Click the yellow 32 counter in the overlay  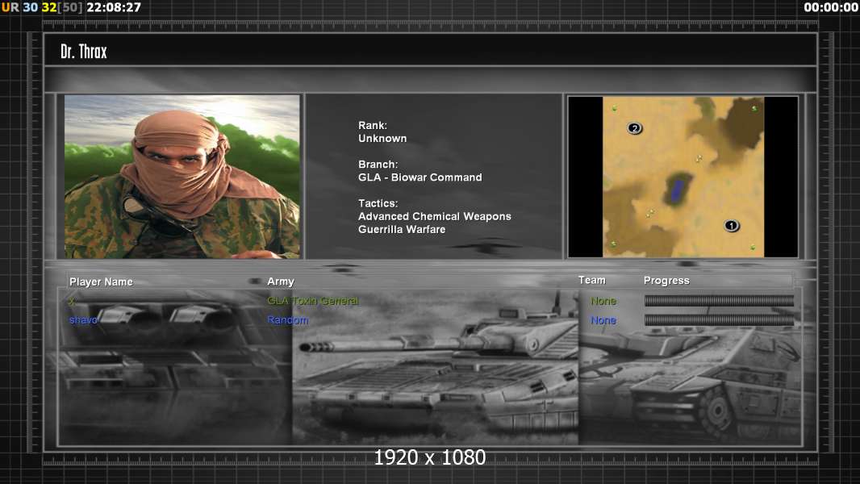49,7
